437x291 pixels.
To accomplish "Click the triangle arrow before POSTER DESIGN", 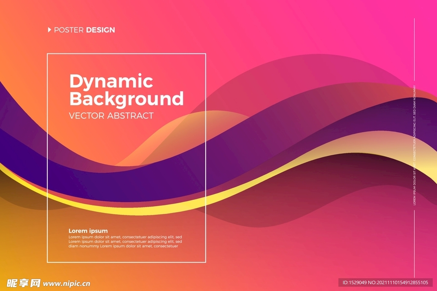I will [x=50, y=30].
